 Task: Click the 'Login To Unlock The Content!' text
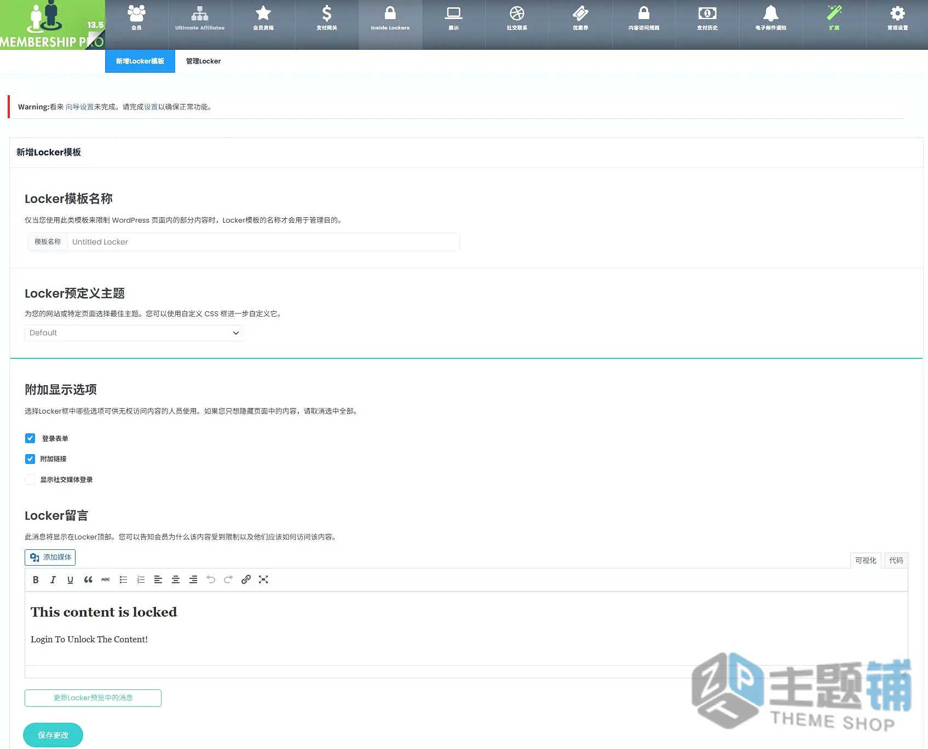(89, 640)
